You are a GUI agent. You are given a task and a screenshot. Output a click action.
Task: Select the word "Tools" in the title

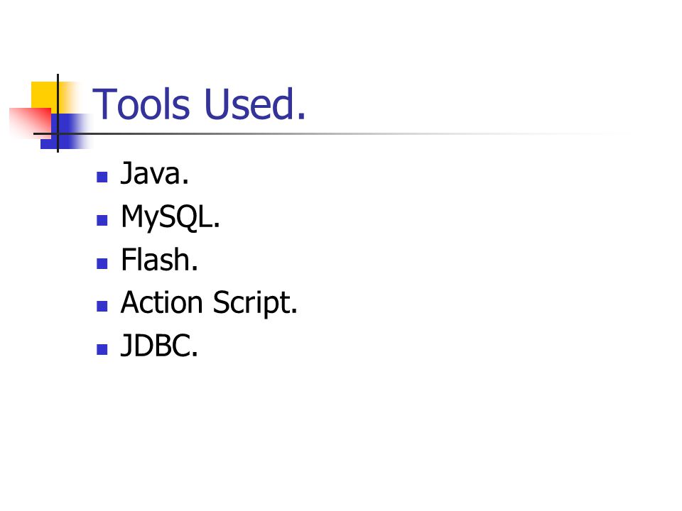point(141,104)
